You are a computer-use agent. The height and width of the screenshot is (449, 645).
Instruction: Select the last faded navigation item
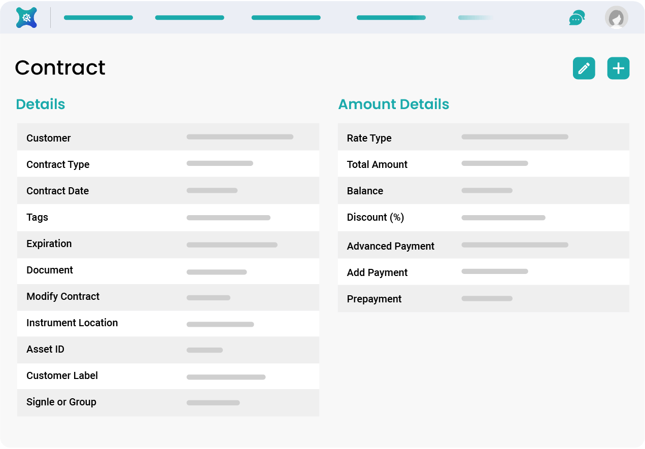[474, 17]
